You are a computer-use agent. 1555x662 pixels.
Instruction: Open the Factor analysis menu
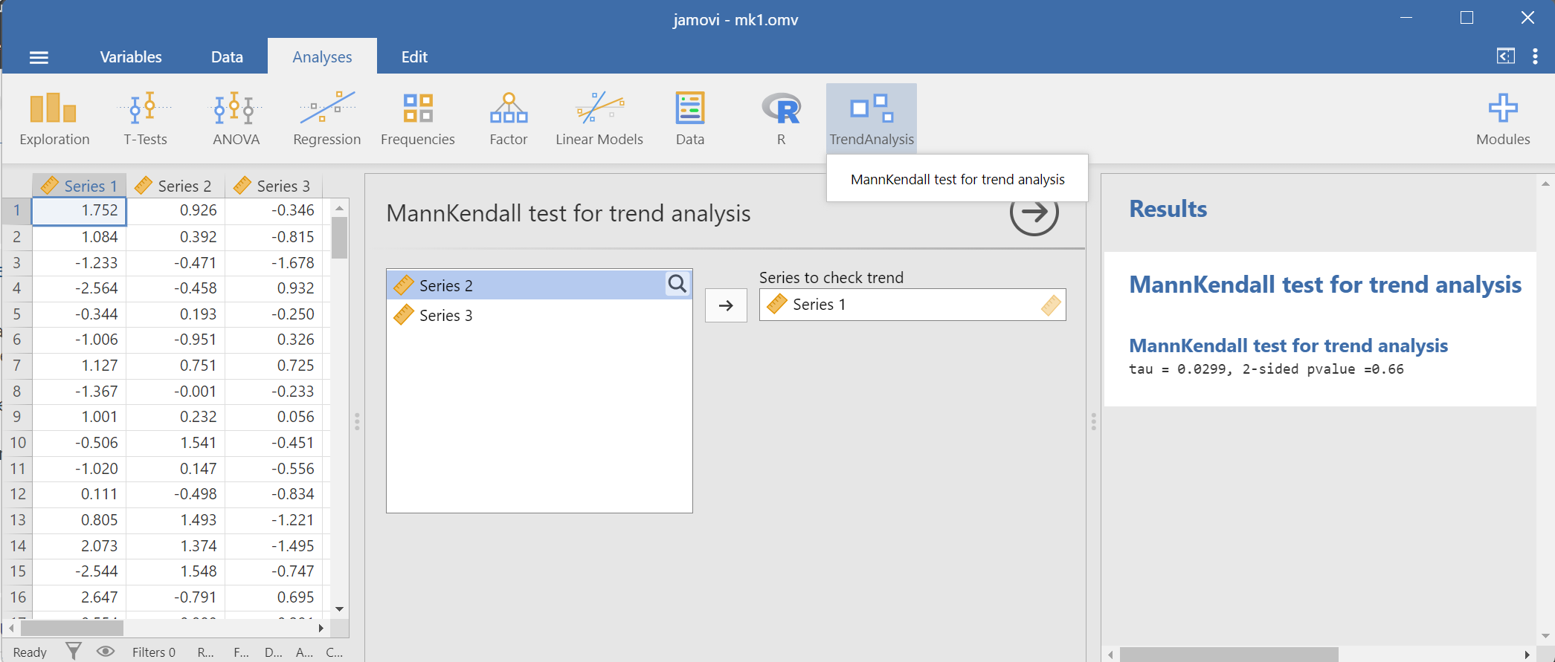(x=509, y=119)
